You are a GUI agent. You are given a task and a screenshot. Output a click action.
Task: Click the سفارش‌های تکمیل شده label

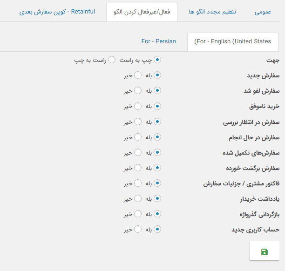(x=251, y=153)
